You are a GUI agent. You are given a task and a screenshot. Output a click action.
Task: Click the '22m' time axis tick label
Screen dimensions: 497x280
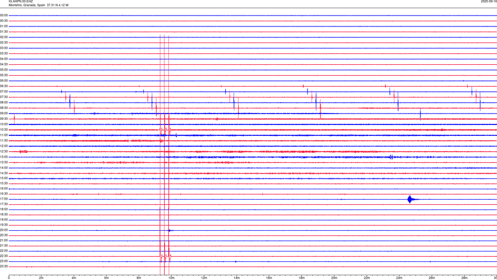tap(367, 278)
